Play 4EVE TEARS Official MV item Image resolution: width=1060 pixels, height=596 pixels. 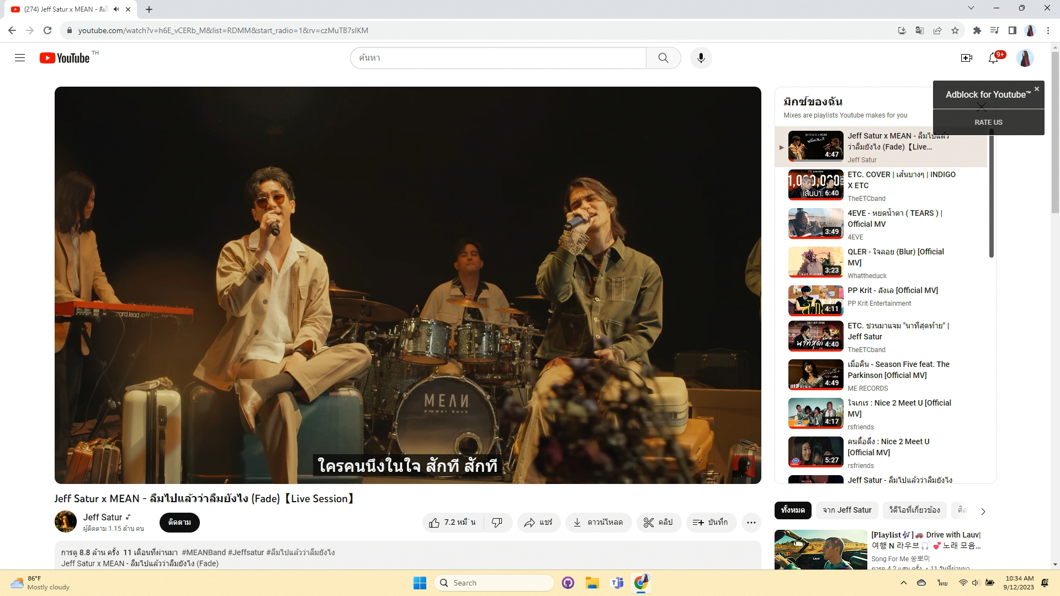tap(881, 225)
